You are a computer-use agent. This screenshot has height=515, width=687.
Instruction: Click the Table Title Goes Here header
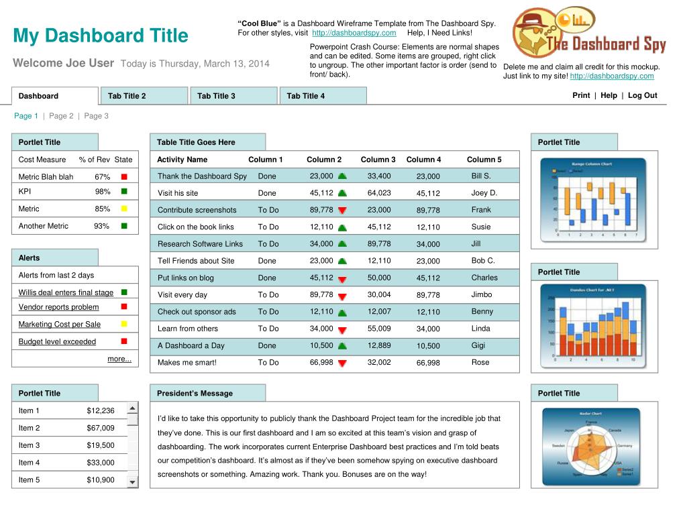coord(208,142)
